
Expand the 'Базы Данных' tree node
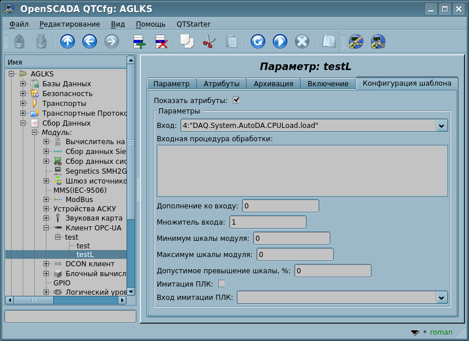click(23, 84)
